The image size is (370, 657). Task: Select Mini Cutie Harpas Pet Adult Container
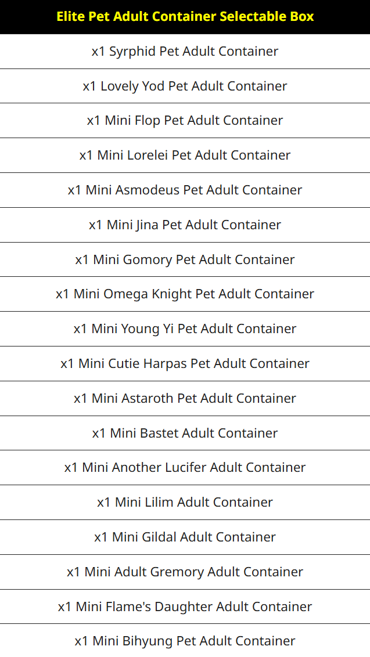pos(185,364)
